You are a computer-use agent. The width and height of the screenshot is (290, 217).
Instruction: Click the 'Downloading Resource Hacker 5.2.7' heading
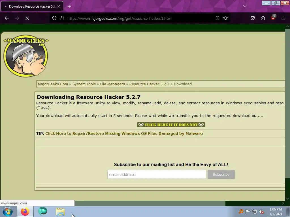click(x=89, y=97)
